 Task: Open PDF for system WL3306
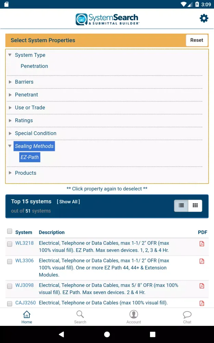(x=202, y=261)
